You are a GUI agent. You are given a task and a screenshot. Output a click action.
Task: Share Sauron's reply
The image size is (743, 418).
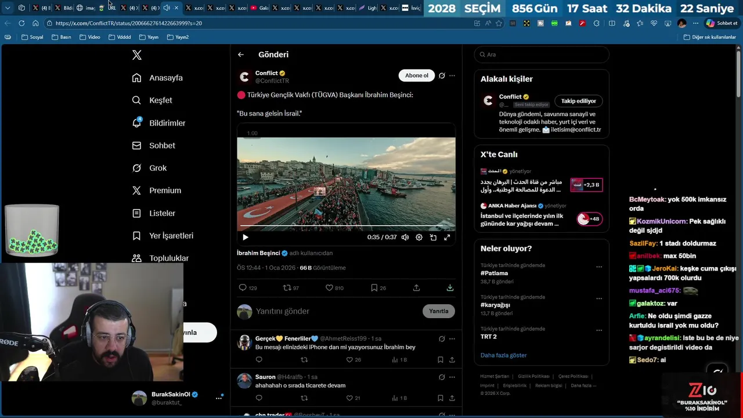(x=452, y=398)
